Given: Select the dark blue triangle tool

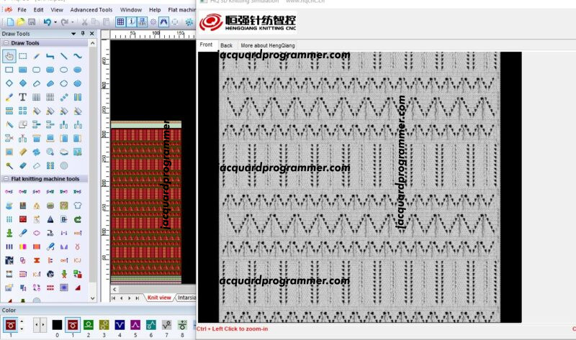Looking at the screenshot, I should click(x=50, y=219).
